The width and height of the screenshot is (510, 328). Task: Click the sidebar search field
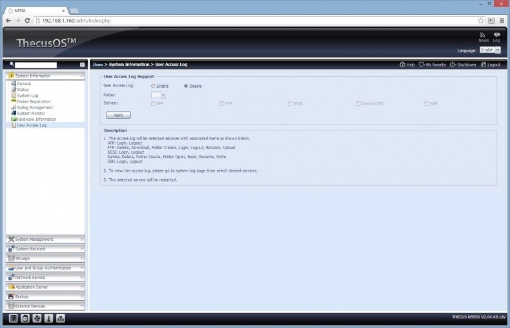point(36,65)
